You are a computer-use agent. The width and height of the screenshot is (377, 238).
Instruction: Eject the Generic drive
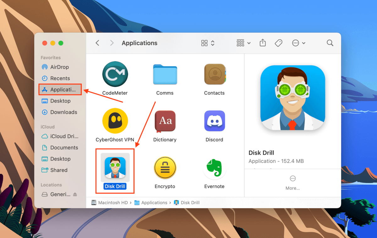75,194
